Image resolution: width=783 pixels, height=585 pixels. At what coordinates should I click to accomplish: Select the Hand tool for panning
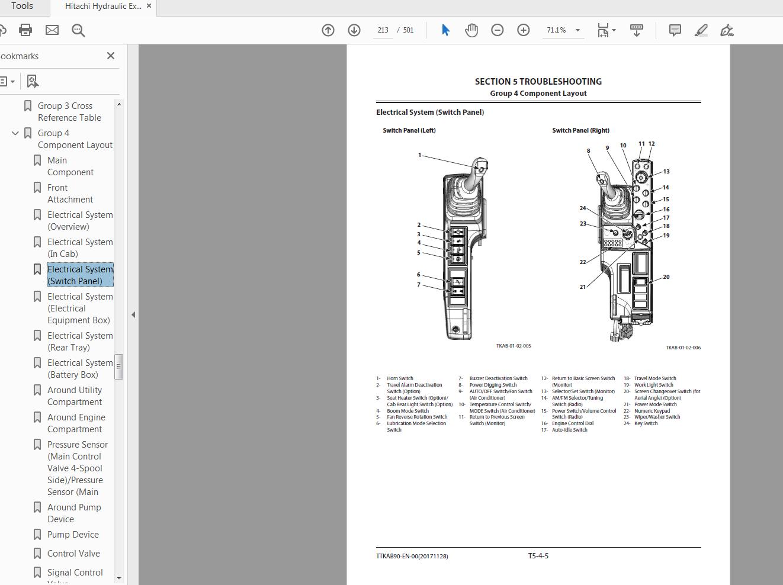tap(471, 30)
